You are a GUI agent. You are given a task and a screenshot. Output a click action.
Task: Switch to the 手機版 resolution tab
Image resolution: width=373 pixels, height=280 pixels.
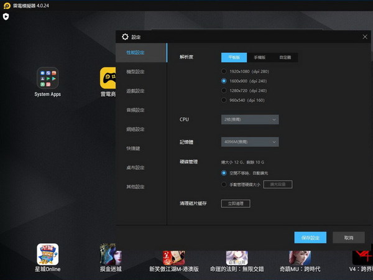pos(259,57)
